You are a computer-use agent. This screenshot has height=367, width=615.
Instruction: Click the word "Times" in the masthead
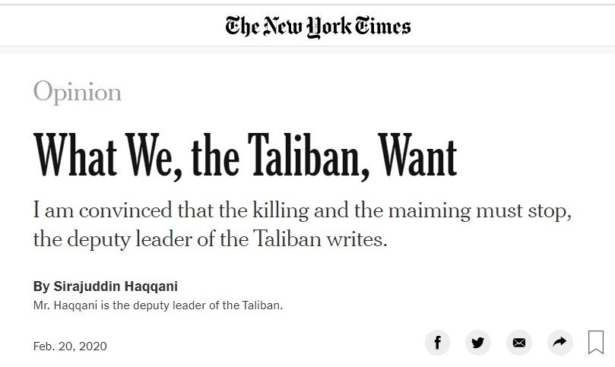[x=382, y=27]
